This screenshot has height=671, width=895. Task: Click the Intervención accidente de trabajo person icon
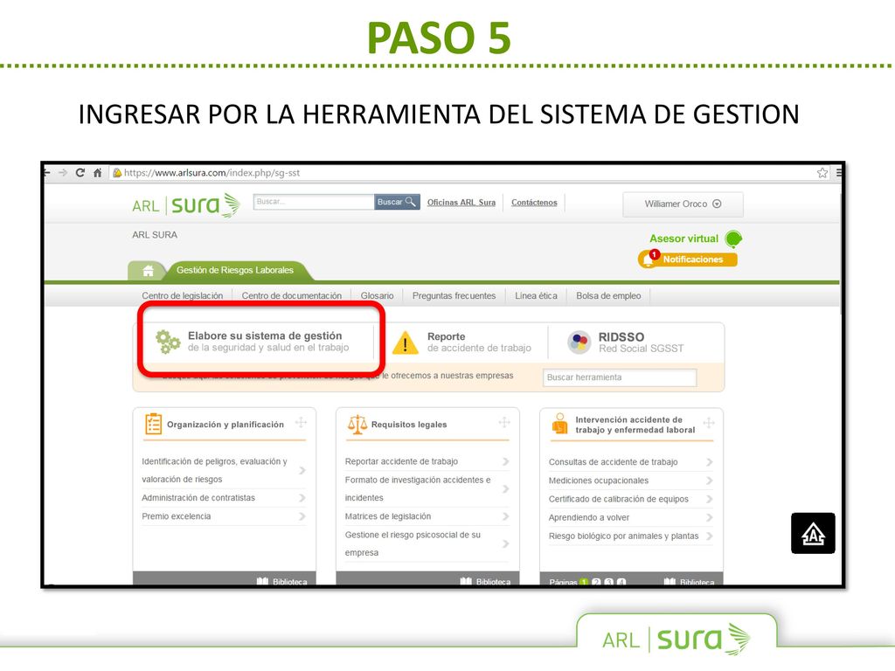tap(560, 424)
